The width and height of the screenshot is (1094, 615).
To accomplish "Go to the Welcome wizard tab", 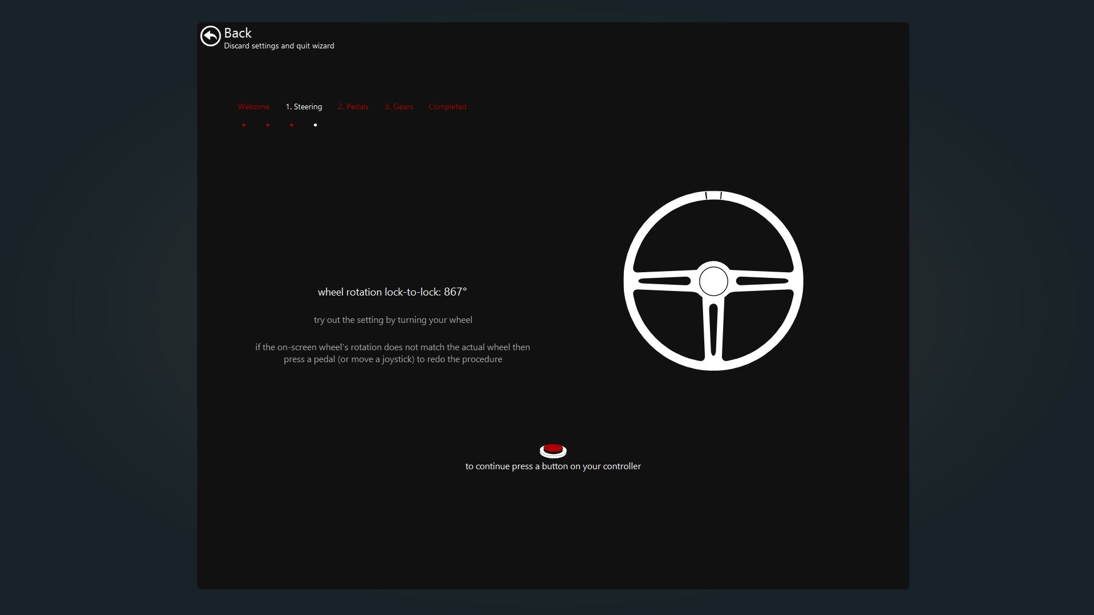I will (254, 106).
